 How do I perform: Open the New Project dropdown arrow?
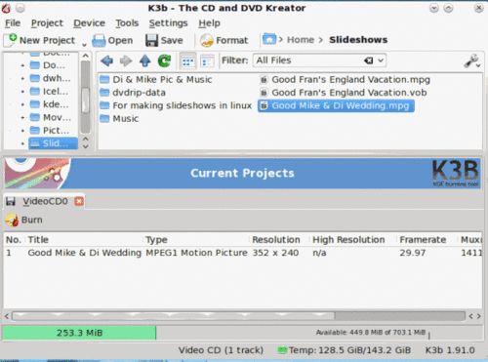(84, 44)
